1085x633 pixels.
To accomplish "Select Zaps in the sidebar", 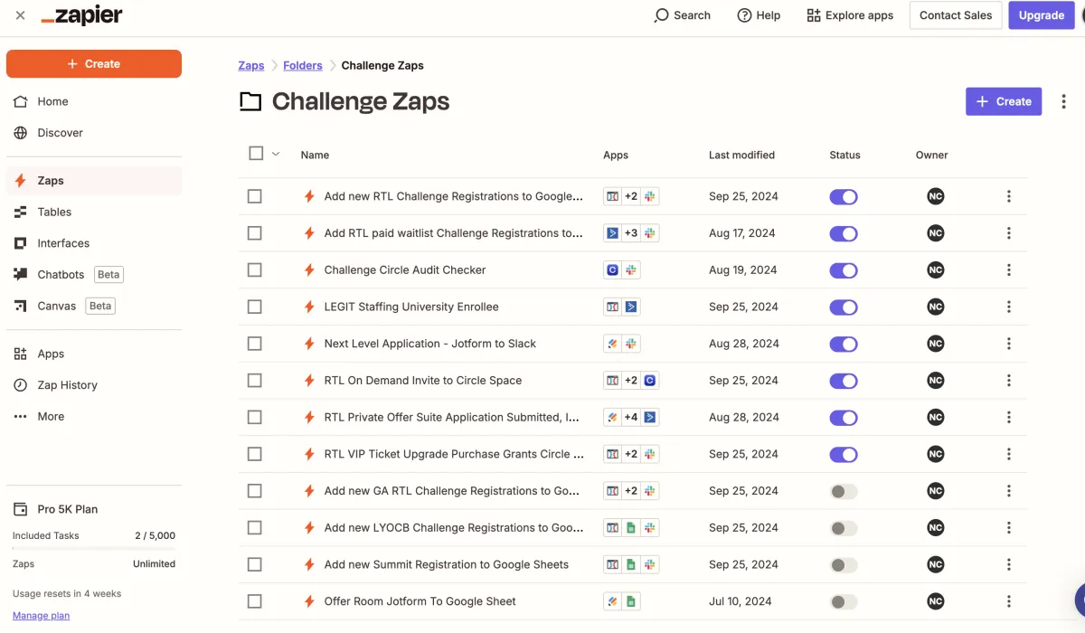I will [94, 181].
